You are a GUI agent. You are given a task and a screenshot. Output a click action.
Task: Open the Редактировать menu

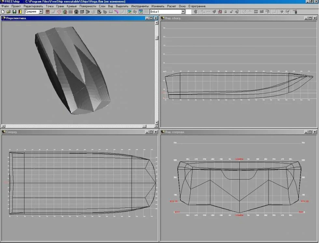point(33,6)
